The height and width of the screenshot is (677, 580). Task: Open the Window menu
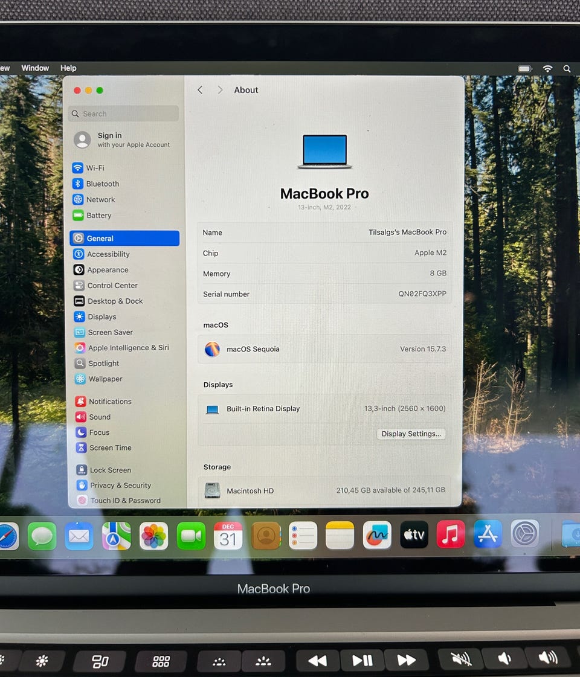click(36, 68)
